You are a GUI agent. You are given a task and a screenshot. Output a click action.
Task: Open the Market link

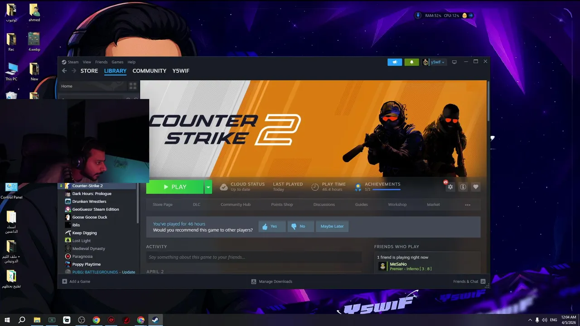pyautogui.click(x=433, y=205)
